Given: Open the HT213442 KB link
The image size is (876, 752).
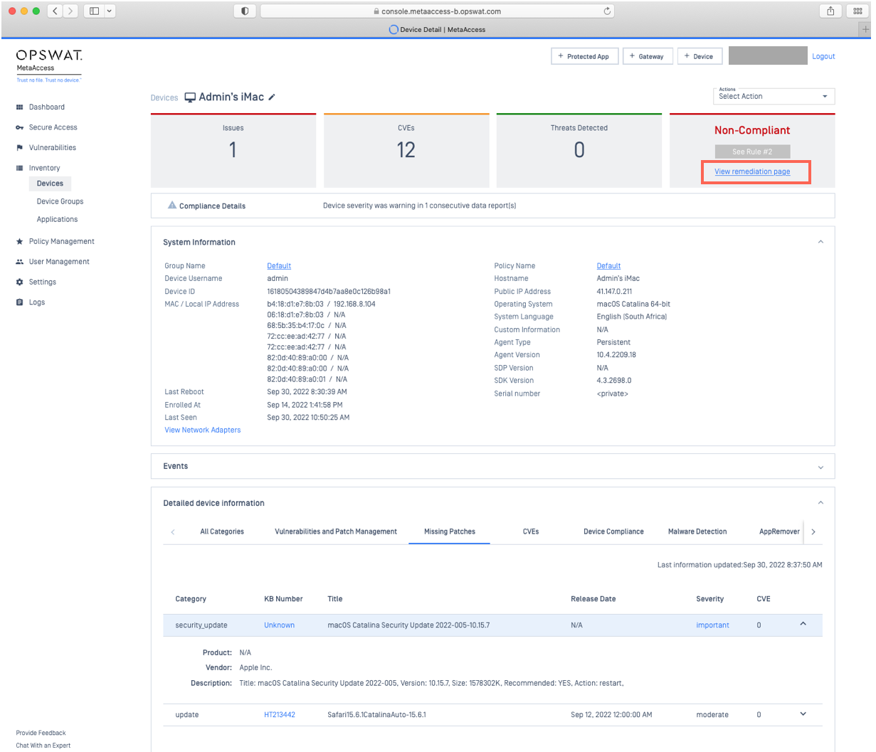Looking at the screenshot, I should (x=279, y=714).
